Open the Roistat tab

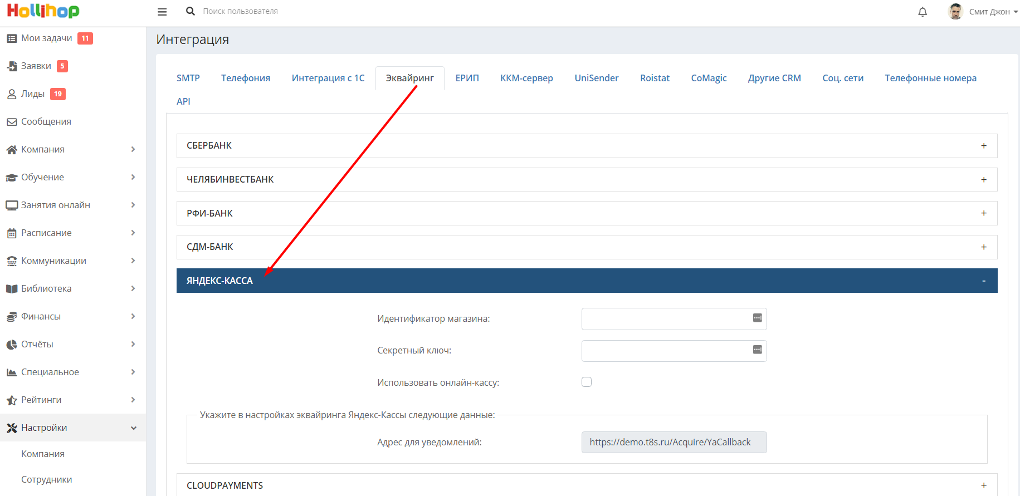coord(655,78)
